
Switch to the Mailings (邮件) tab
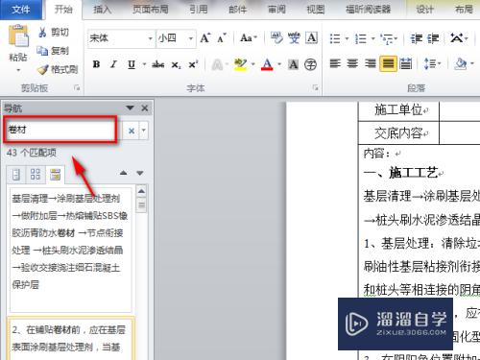coord(238,10)
